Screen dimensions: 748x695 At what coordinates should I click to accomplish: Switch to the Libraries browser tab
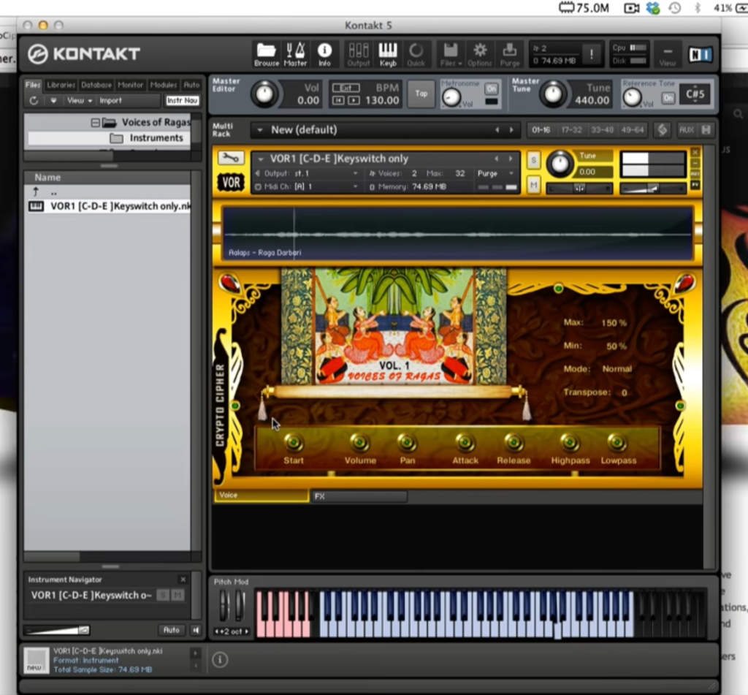click(61, 85)
